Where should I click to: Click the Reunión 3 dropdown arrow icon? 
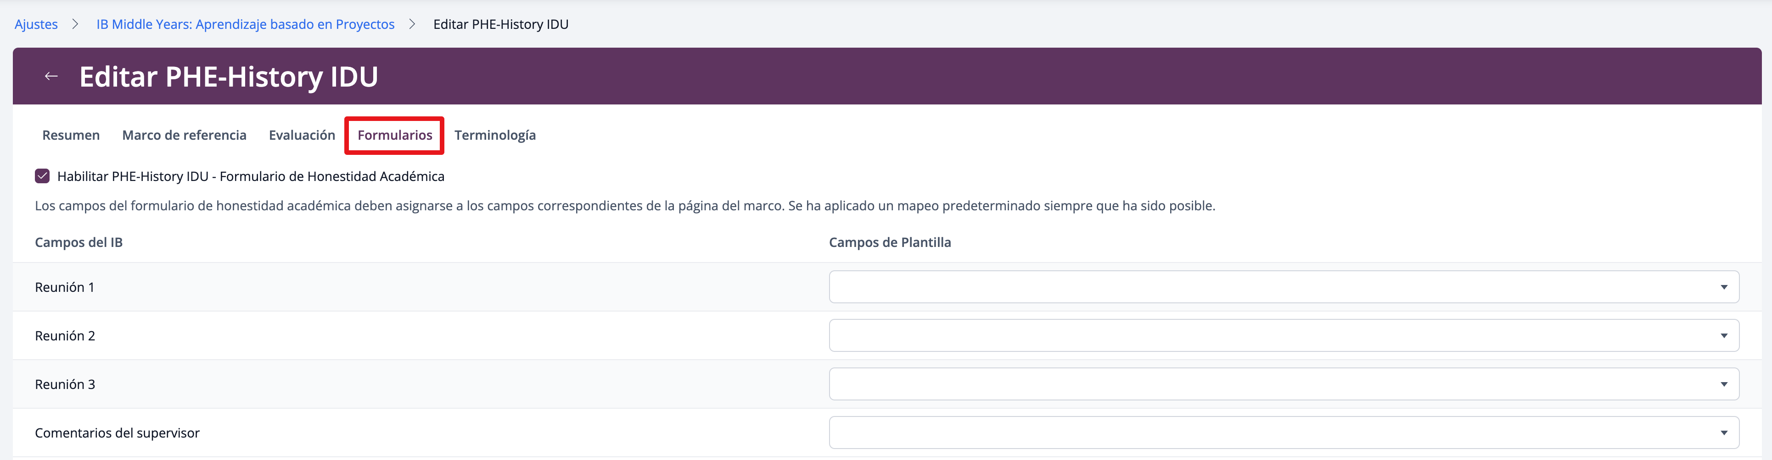coord(1723,384)
